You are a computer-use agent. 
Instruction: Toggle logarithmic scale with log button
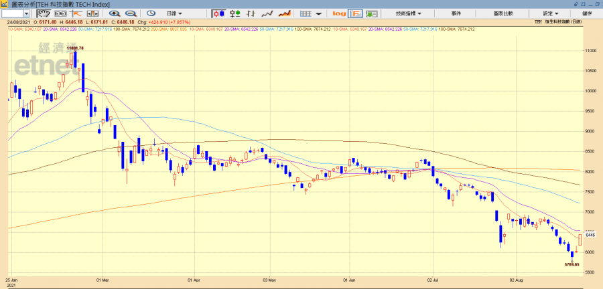click(339, 13)
